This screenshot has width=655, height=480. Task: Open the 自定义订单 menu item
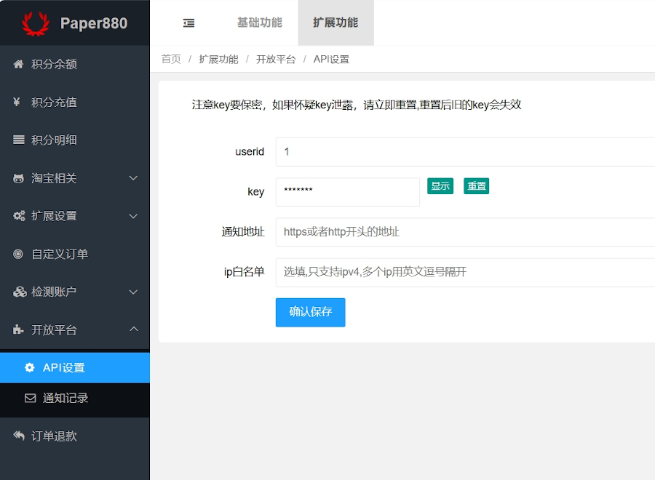75,255
